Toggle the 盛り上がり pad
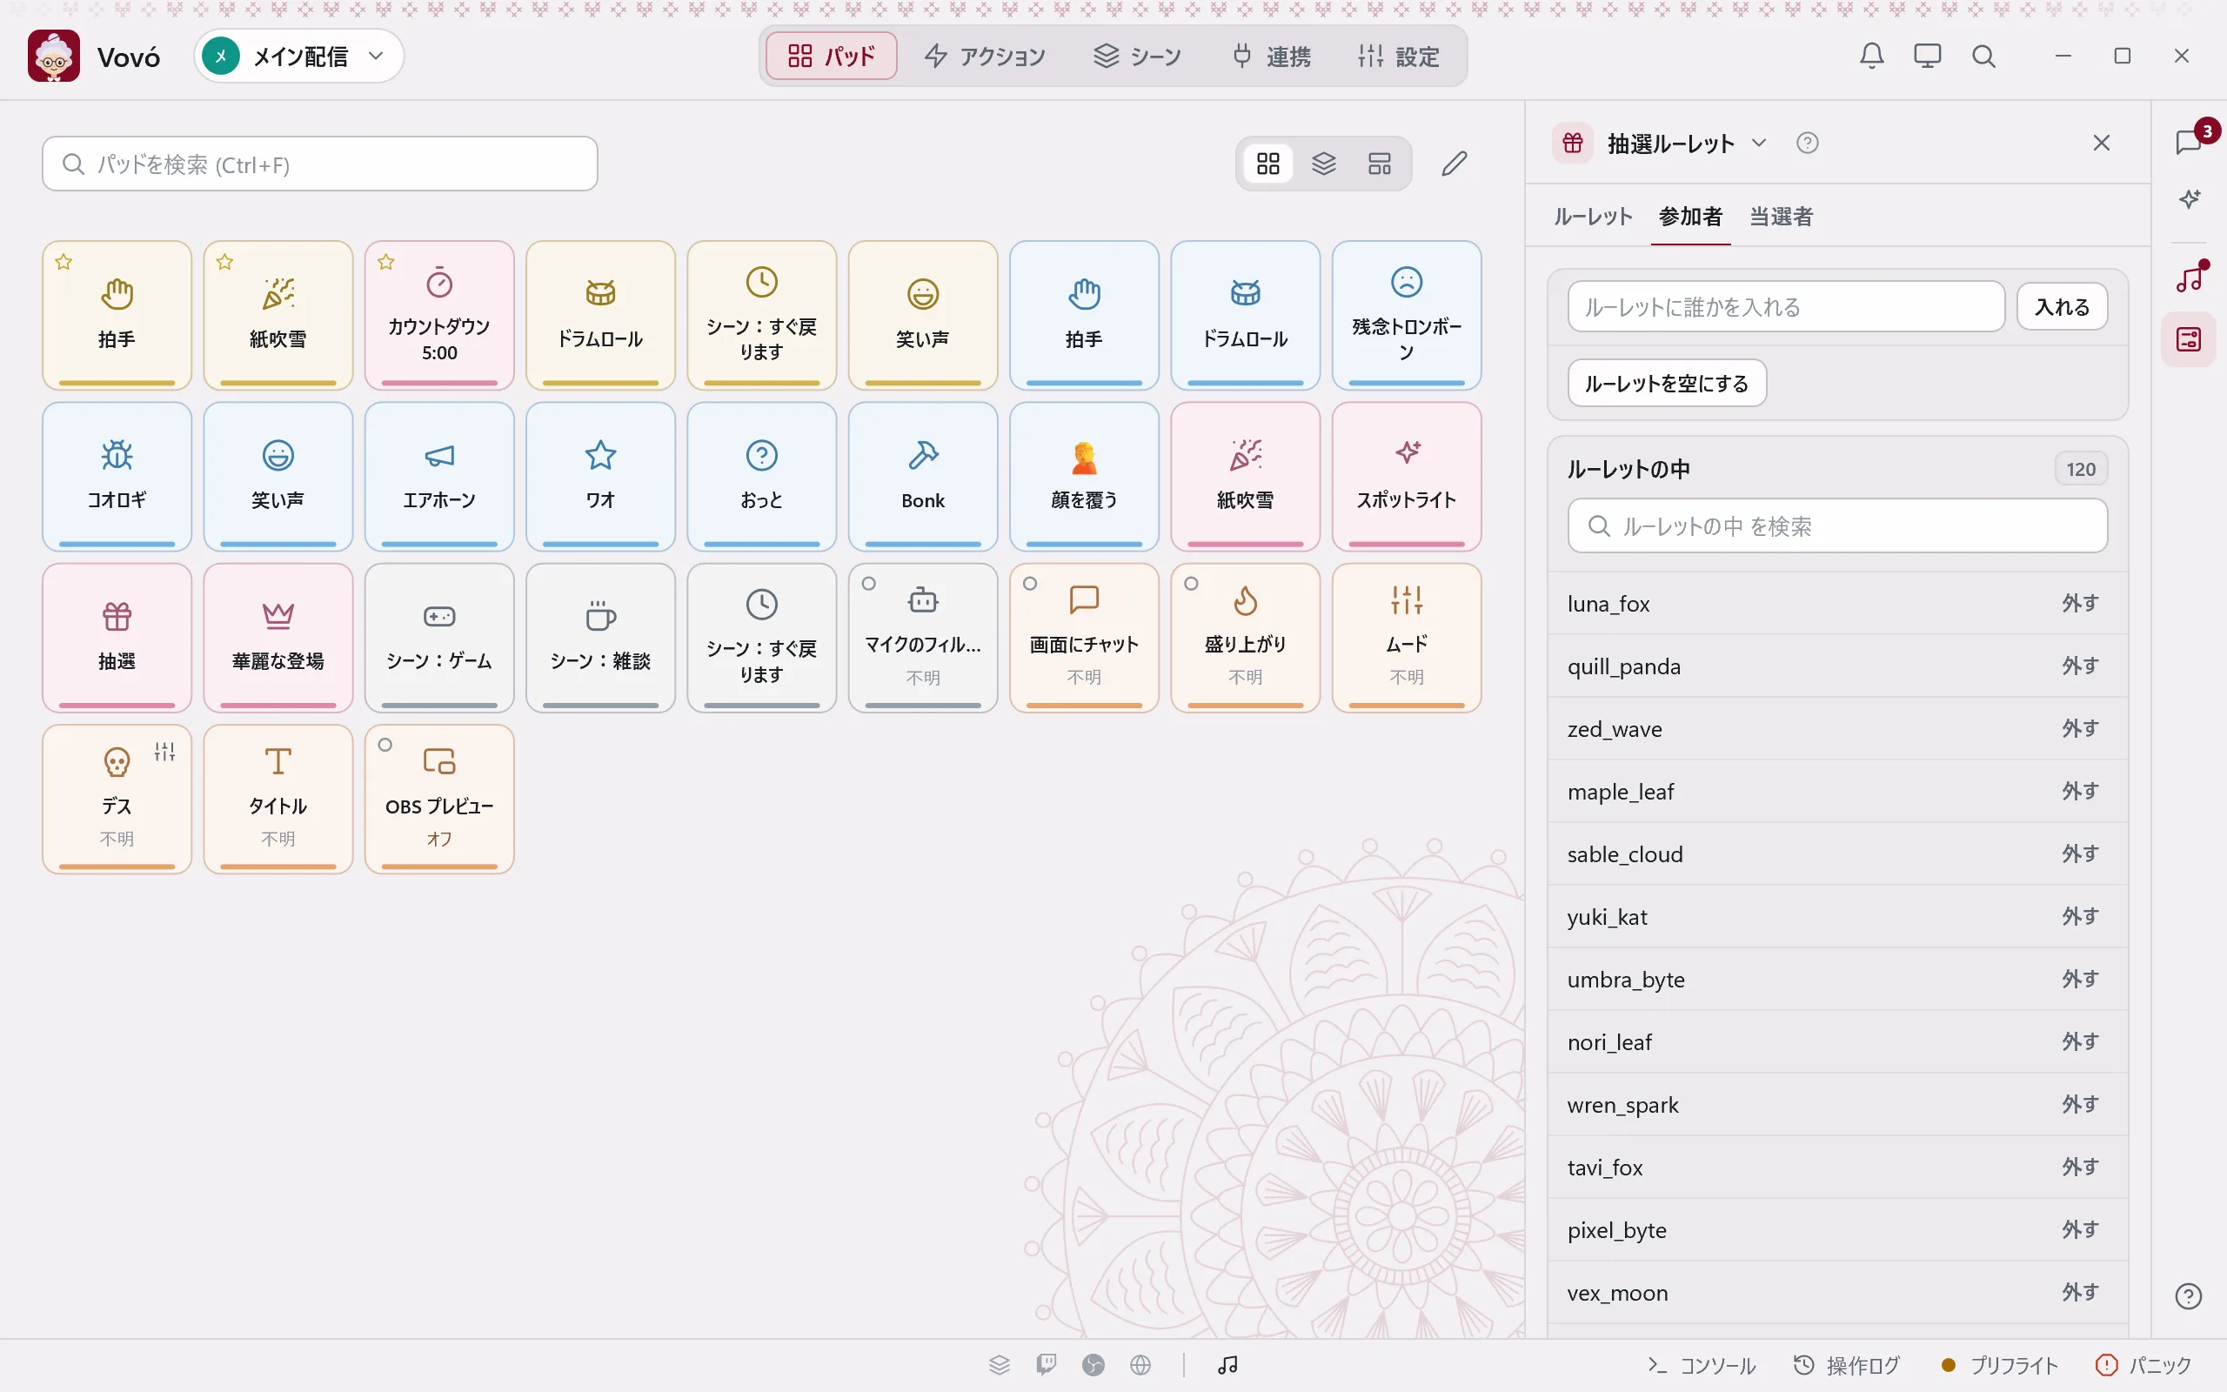 point(1245,637)
